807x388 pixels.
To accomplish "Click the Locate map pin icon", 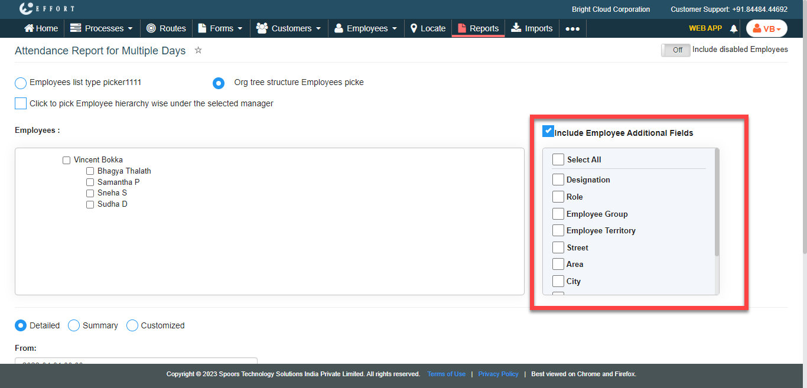I will (414, 28).
